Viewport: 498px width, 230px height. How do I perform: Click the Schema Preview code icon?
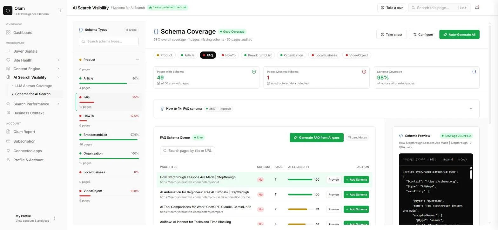pos(401,136)
